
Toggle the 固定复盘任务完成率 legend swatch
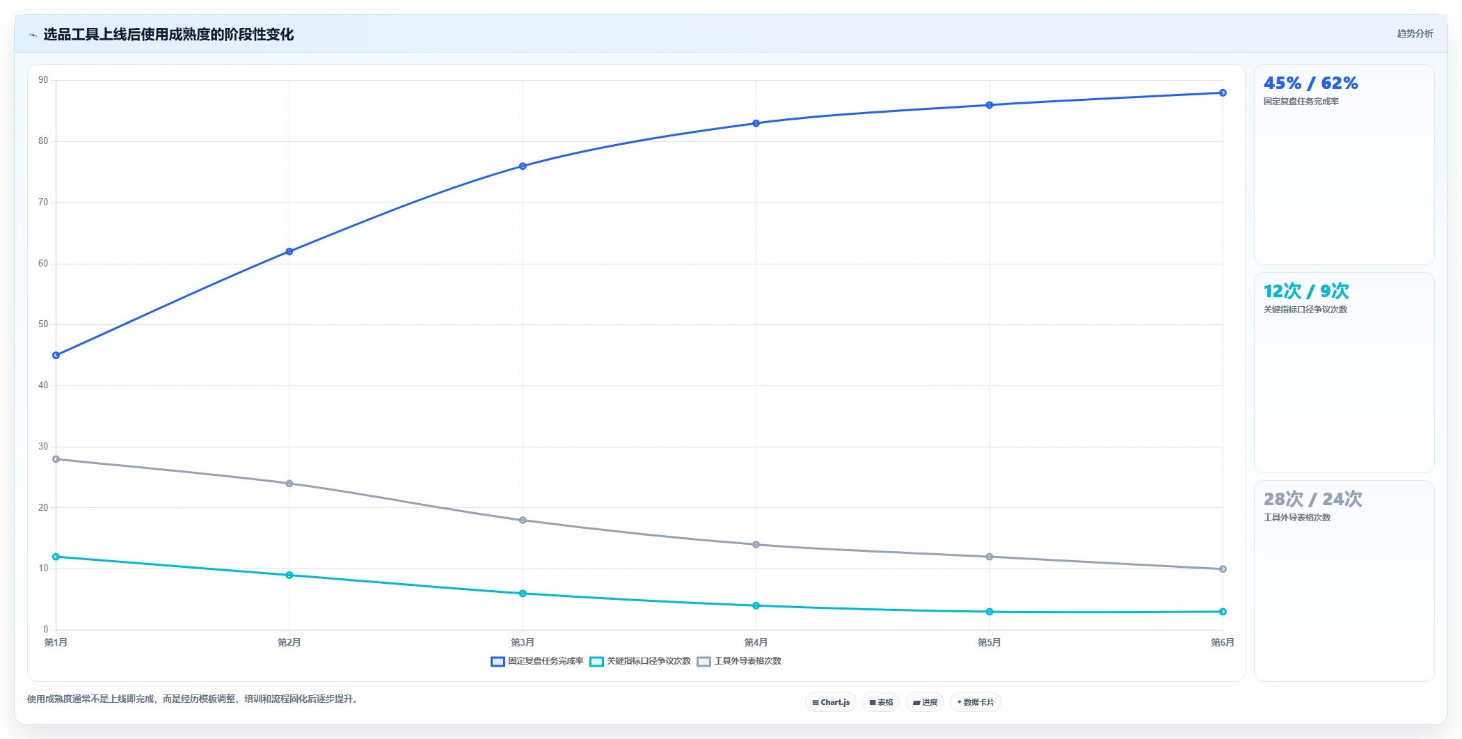tap(498, 661)
